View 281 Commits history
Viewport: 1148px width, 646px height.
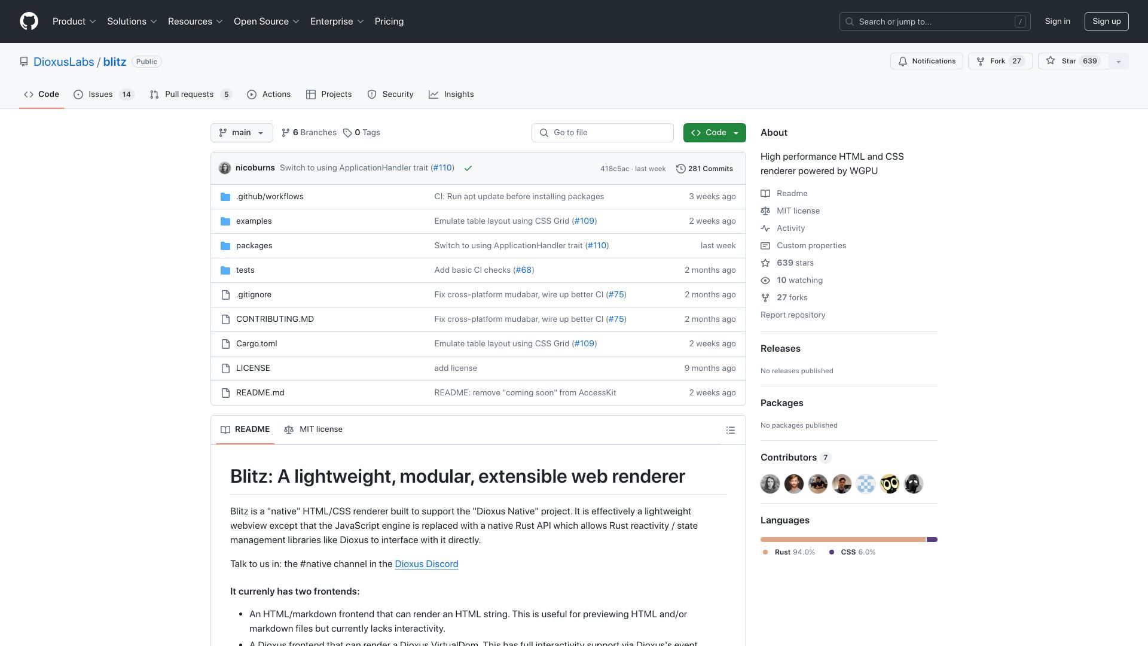click(704, 169)
